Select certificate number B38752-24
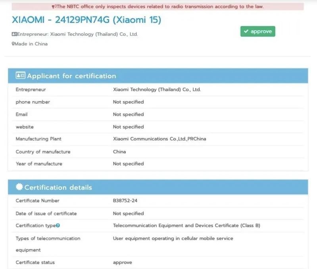317x269 pixels. click(125, 200)
